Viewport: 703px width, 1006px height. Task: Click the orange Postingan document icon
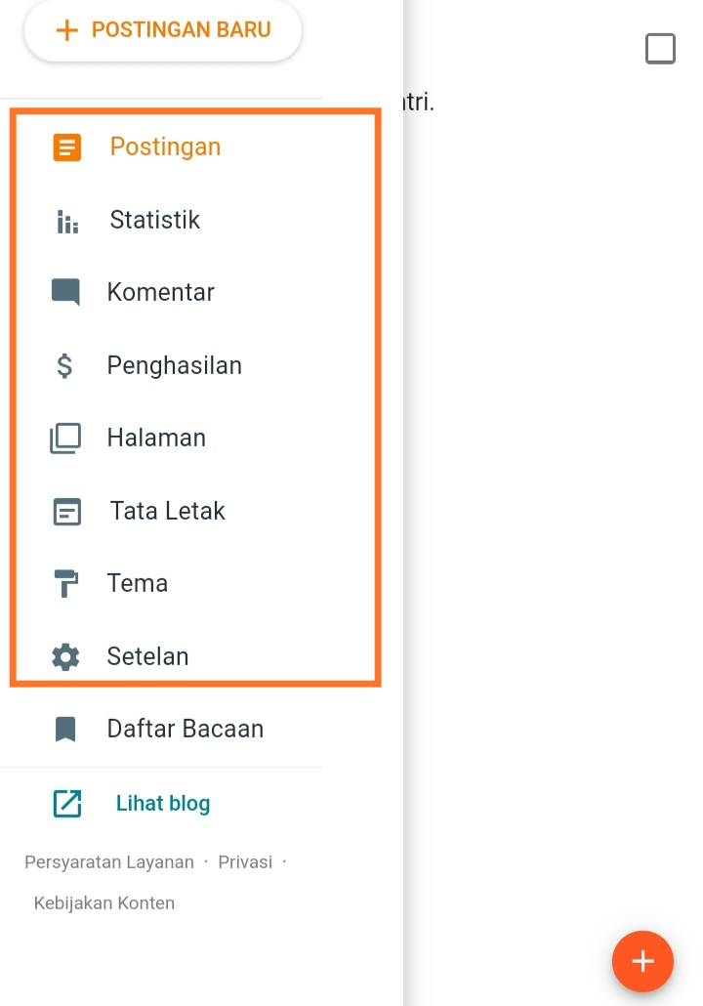click(x=66, y=147)
